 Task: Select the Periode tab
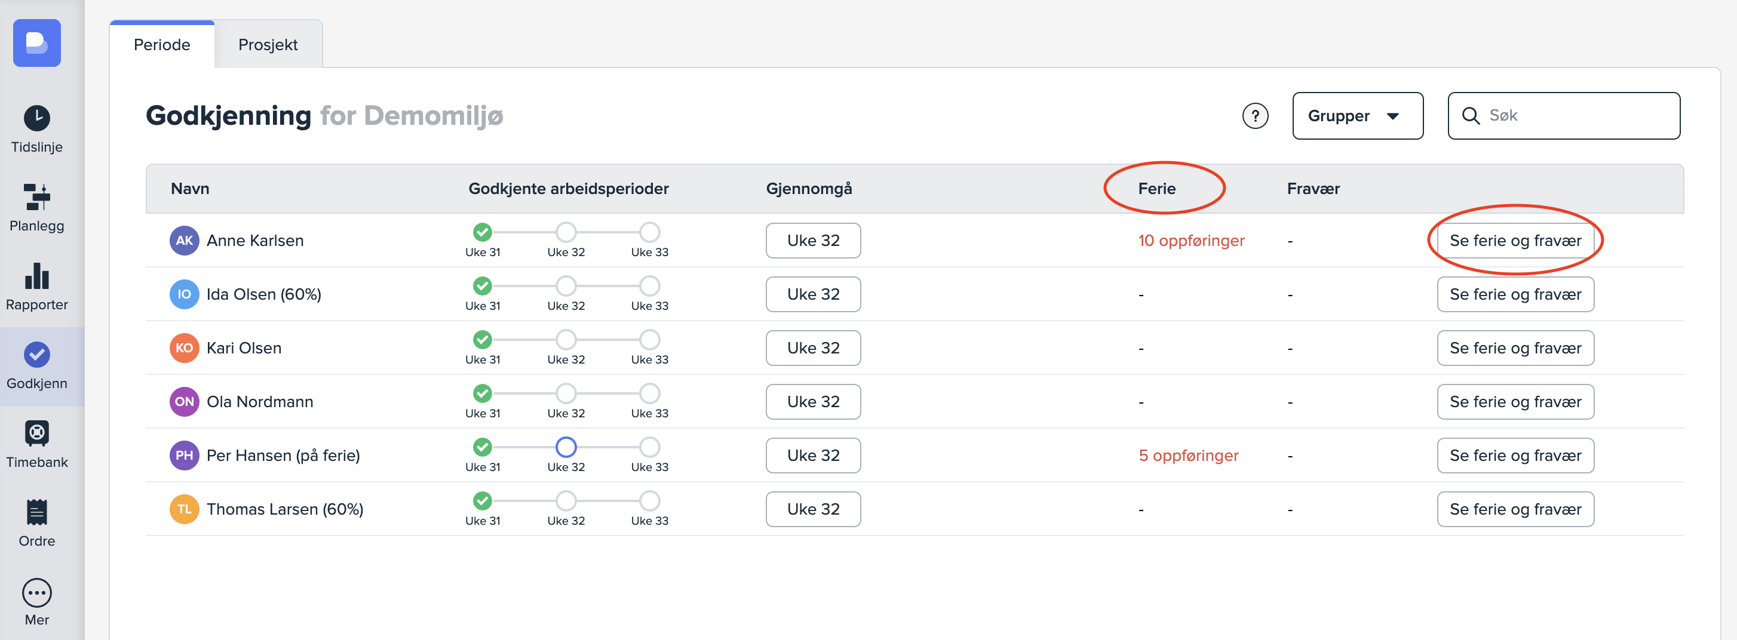pyautogui.click(x=162, y=44)
